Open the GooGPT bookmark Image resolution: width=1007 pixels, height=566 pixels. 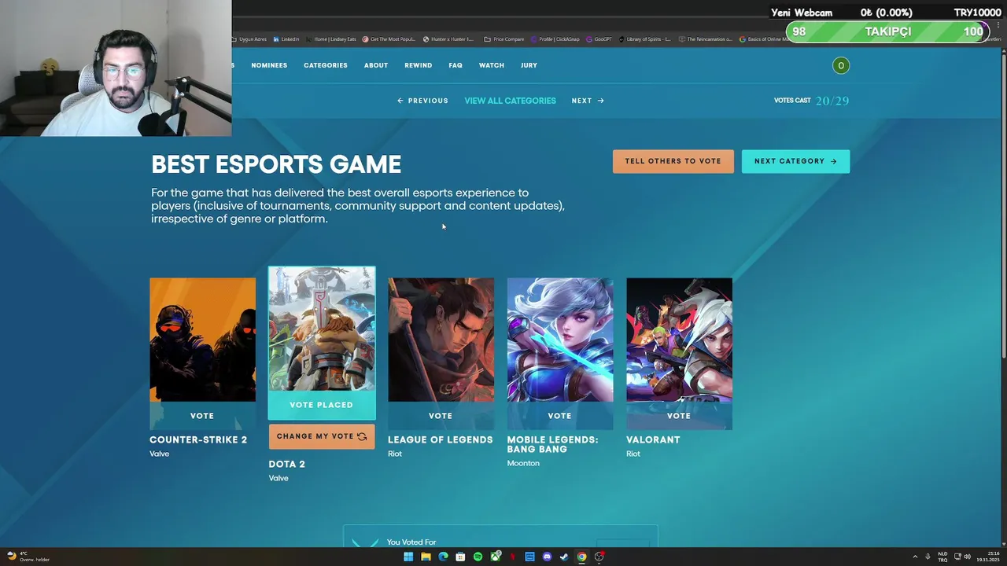[x=599, y=39]
